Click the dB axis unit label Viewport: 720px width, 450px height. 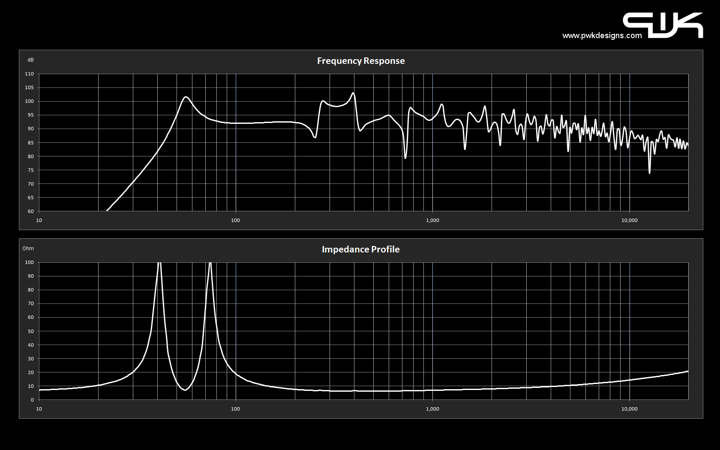pyautogui.click(x=30, y=60)
